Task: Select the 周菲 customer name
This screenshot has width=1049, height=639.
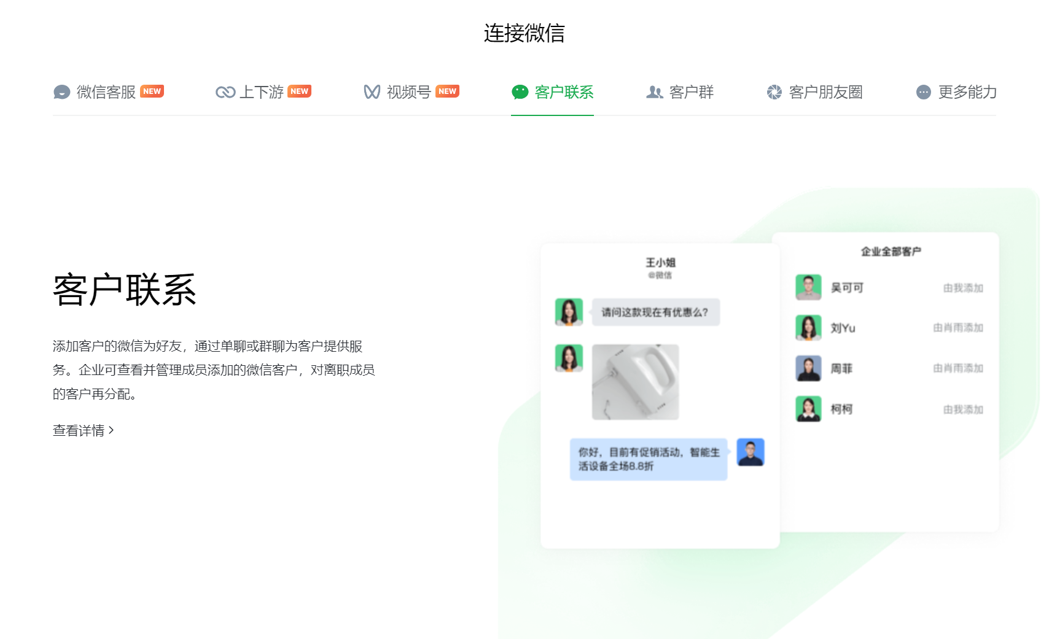Action: (x=841, y=368)
